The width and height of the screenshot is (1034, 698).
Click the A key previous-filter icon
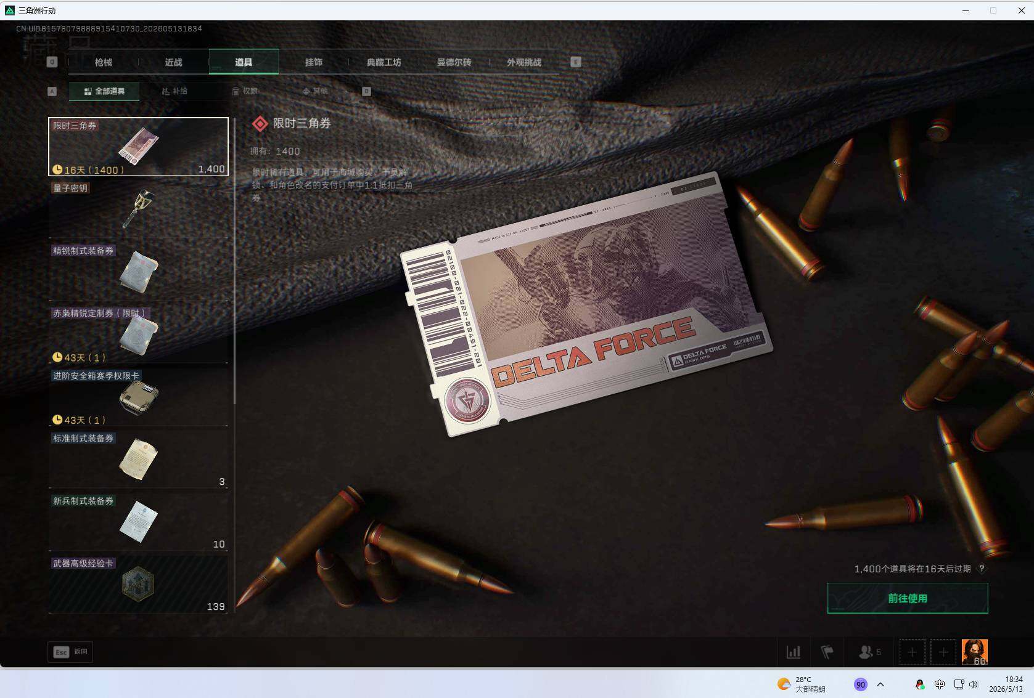(52, 91)
